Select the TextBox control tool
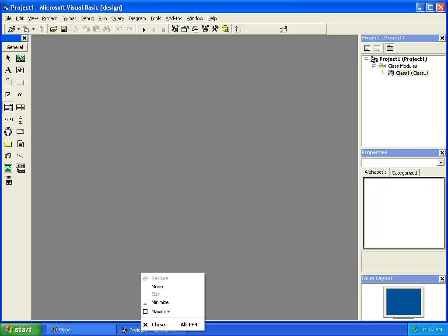This screenshot has height=336, width=448. [x=20, y=70]
